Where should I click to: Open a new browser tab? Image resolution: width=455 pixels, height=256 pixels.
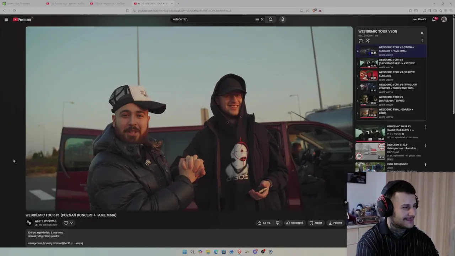tap(178, 4)
